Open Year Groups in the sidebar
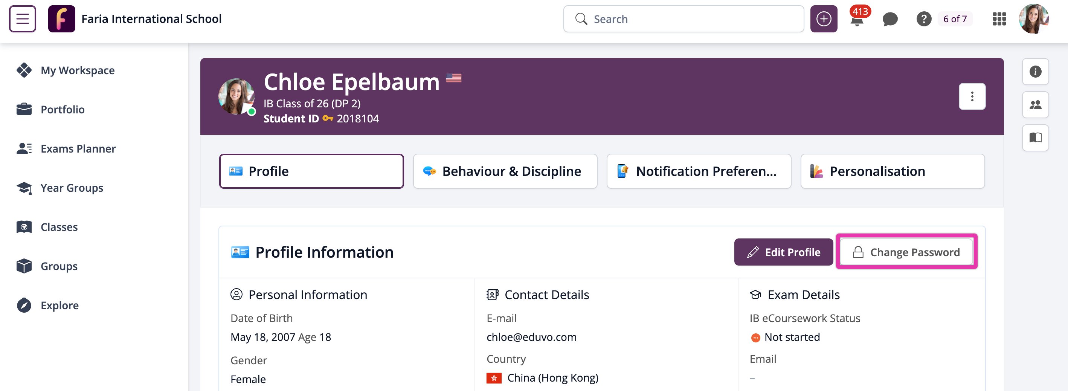 click(x=72, y=188)
